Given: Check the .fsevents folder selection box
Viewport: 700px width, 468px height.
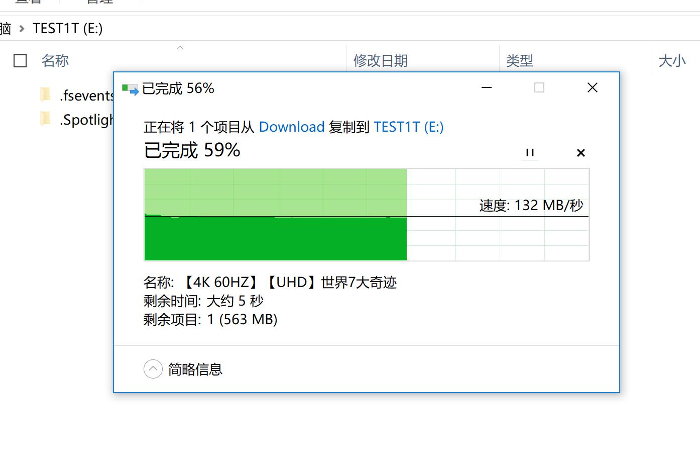Looking at the screenshot, I should (x=20, y=95).
